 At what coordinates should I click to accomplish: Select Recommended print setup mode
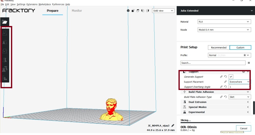tap(219, 47)
